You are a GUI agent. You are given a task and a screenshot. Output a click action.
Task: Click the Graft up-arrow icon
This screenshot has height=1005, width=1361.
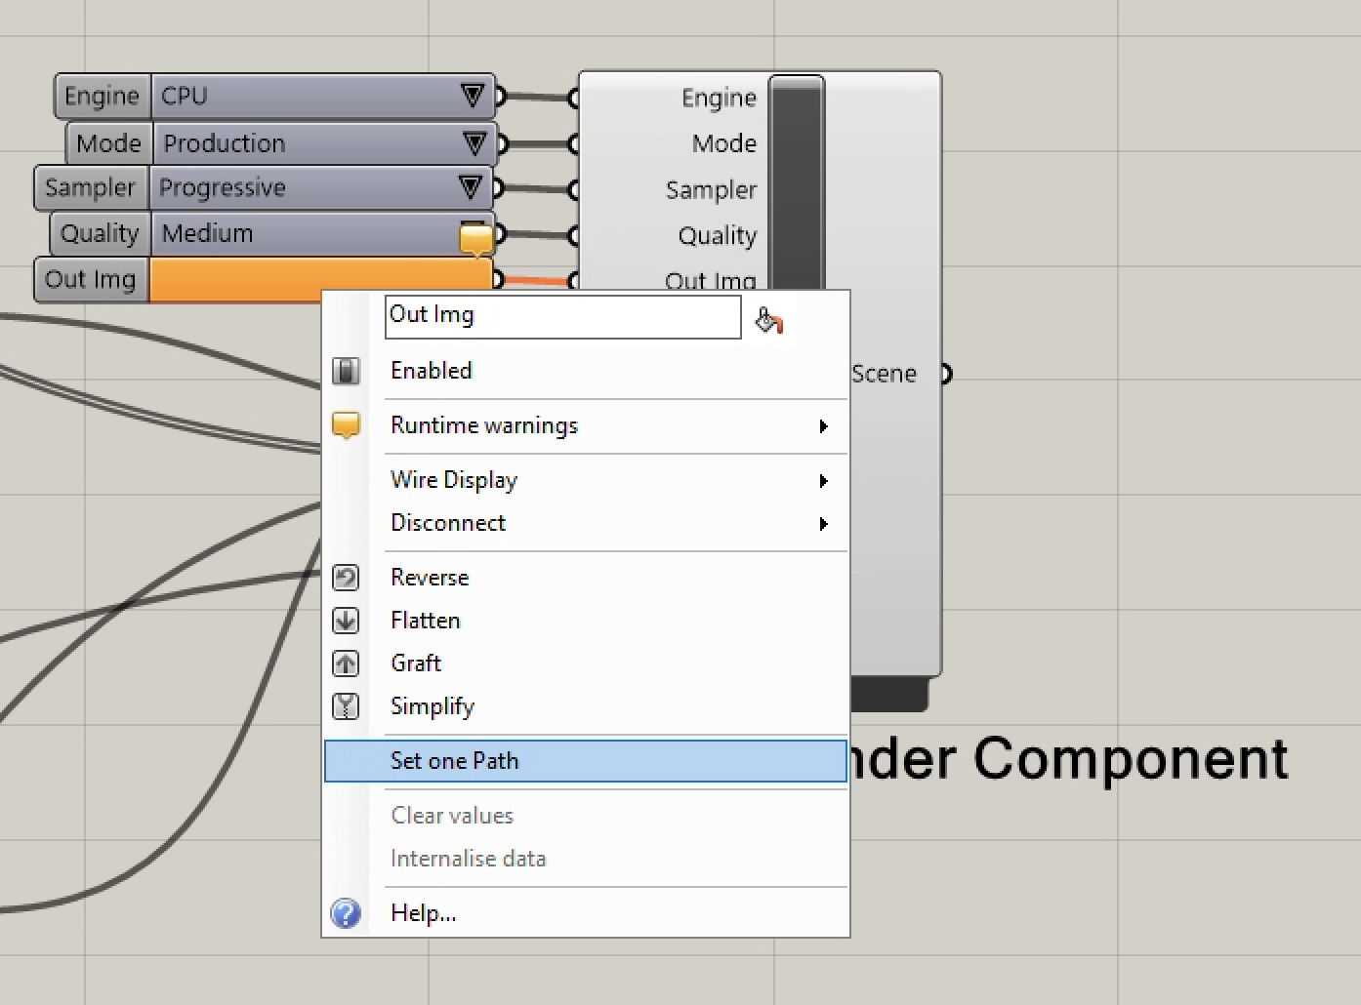coord(346,663)
